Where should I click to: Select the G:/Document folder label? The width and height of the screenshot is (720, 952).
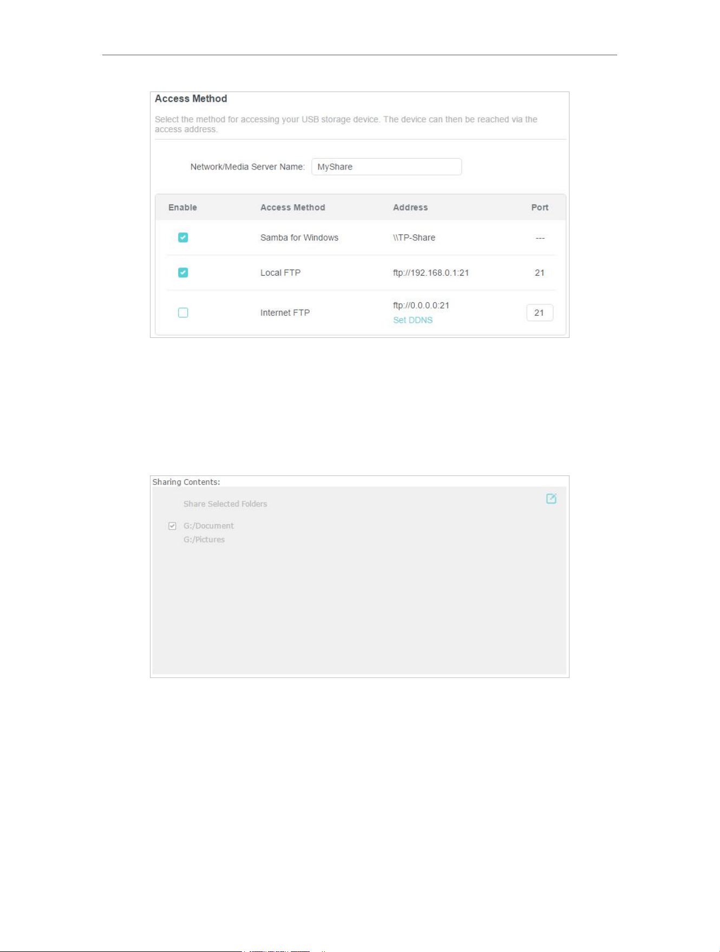click(208, 526)
